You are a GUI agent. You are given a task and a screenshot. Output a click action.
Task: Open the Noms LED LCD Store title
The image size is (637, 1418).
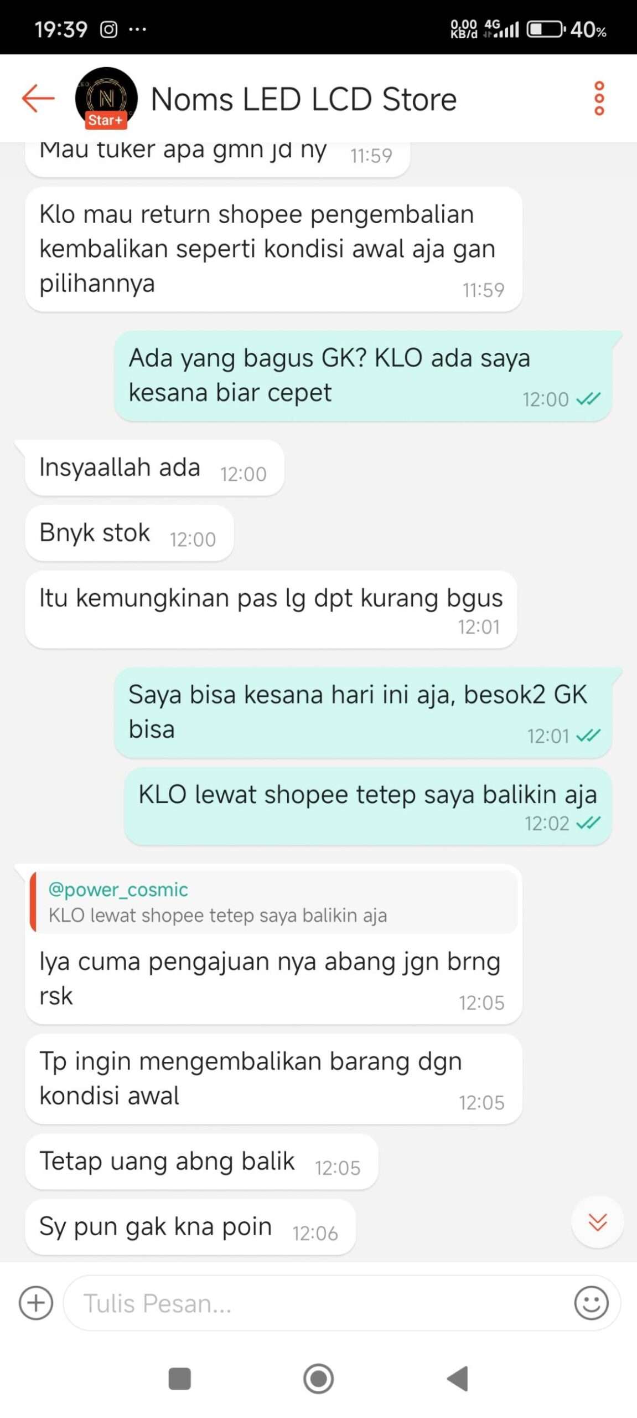(304, 99)
